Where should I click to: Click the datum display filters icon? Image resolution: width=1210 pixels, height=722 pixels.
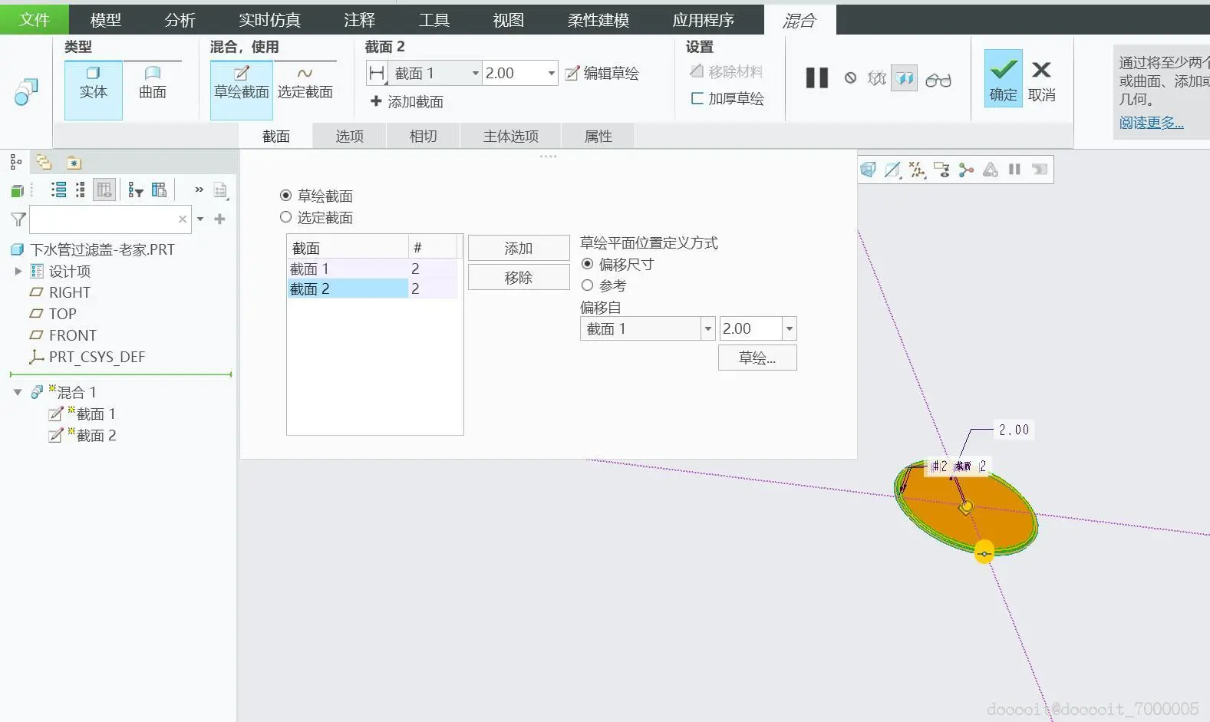(x=917, y=170)
